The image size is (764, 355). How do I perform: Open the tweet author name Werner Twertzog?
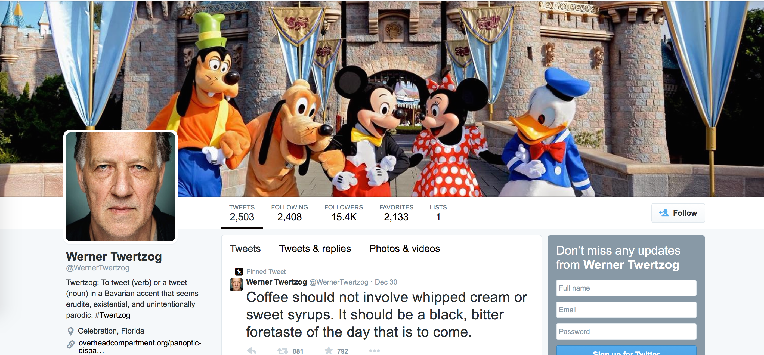(276, 282)
